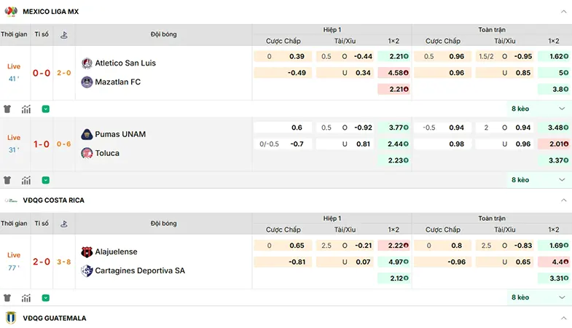Collapse the VĐQG Costa Rica section
The image size is (572, 328).
pos(563,200)
